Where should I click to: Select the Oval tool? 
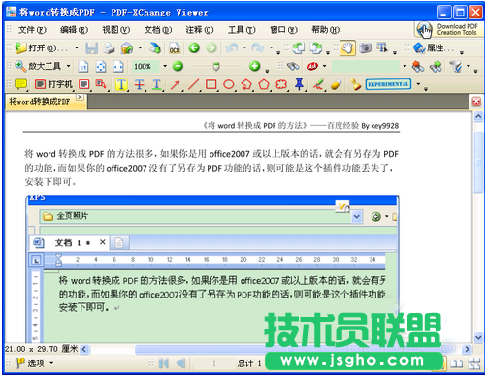(229, 84)
